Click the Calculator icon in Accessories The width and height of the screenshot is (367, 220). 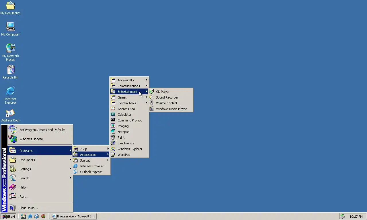(113, 115)
